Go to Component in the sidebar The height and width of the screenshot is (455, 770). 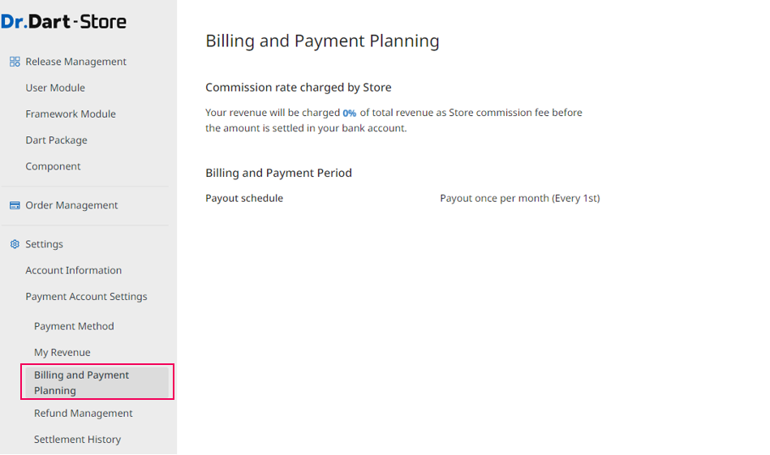pos(53,166)
